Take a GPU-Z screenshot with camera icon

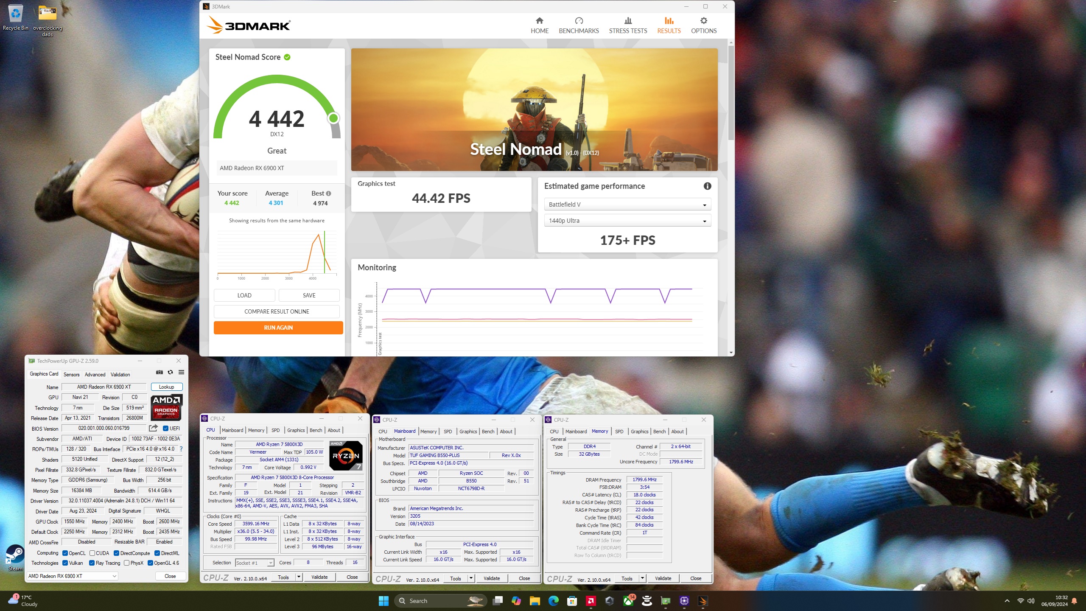tap(159, 372)
